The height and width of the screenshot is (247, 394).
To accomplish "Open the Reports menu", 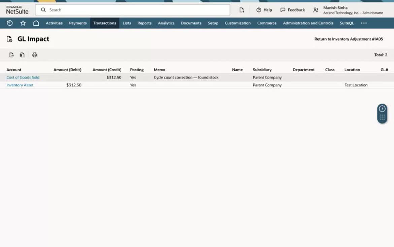I will tap(144, 23).
